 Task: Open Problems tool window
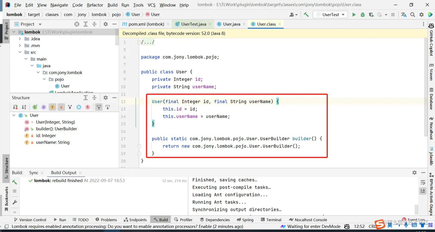(106, 220)
